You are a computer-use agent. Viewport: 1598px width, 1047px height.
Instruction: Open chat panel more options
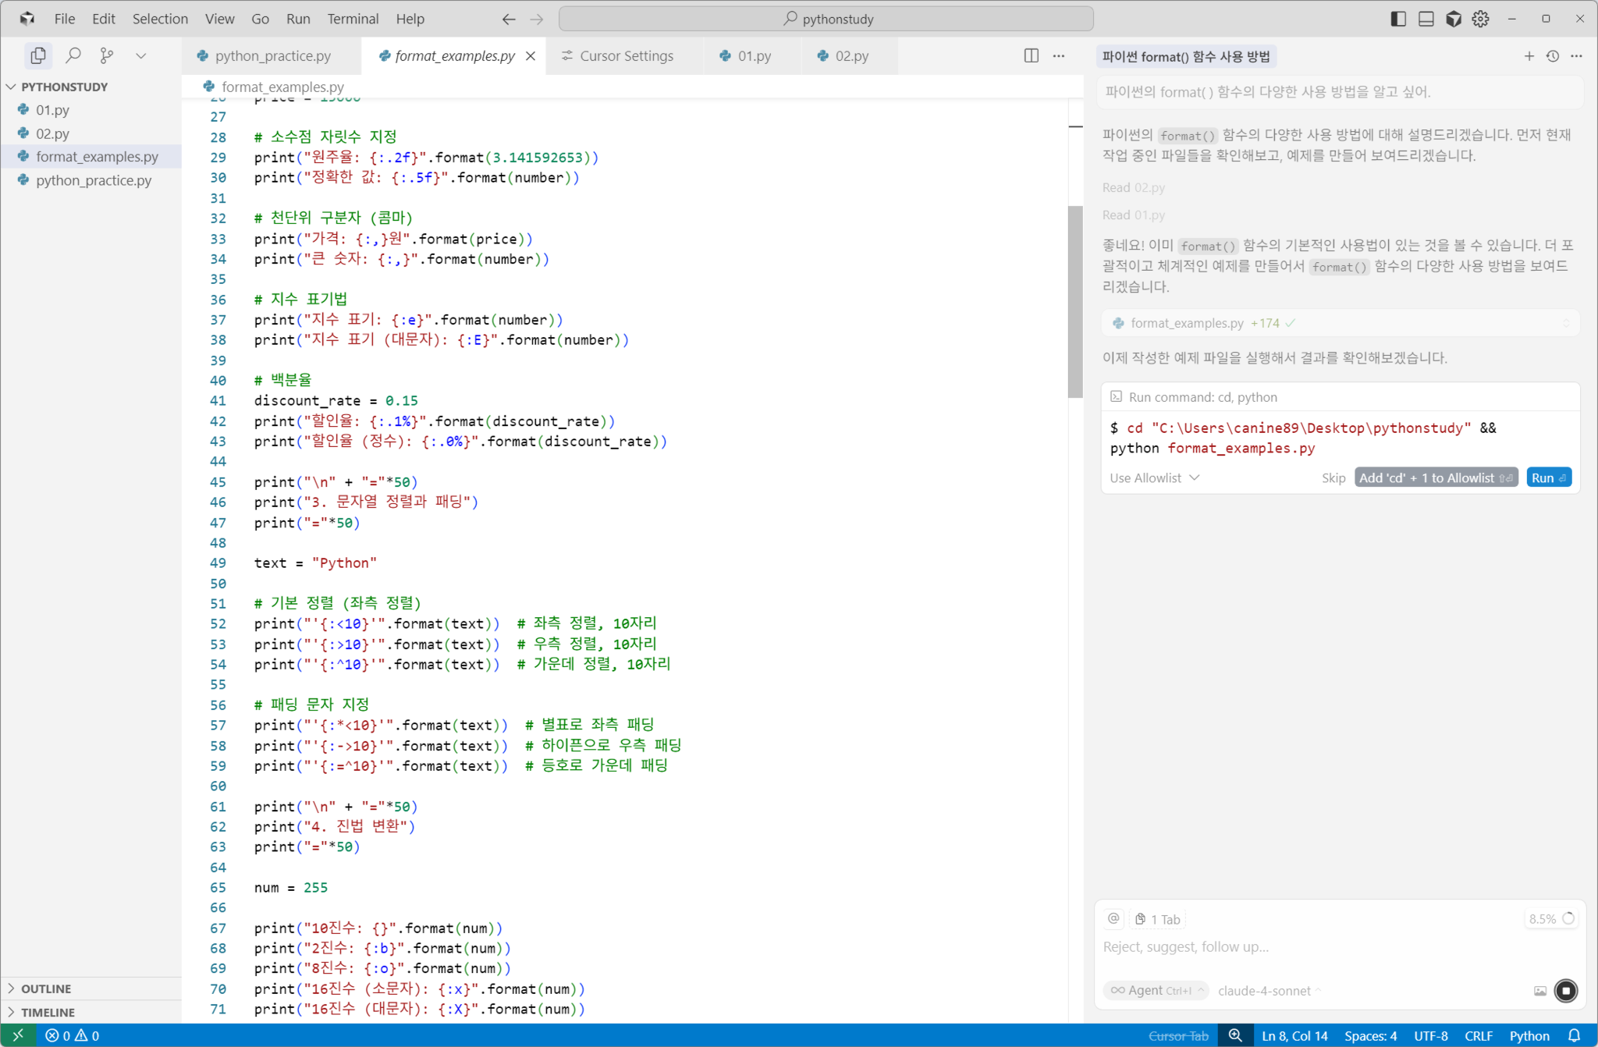[x=1576, y=56]
